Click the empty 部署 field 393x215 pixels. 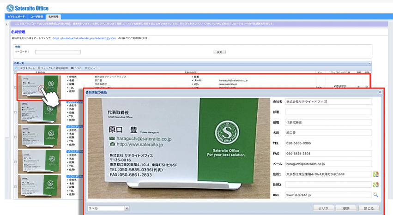tap(328, 112)
